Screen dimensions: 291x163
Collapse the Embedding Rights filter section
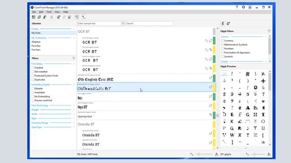point(74,85)
